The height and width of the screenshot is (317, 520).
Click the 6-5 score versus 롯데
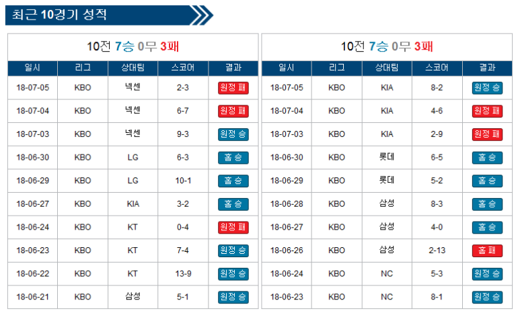pos(437,157)
